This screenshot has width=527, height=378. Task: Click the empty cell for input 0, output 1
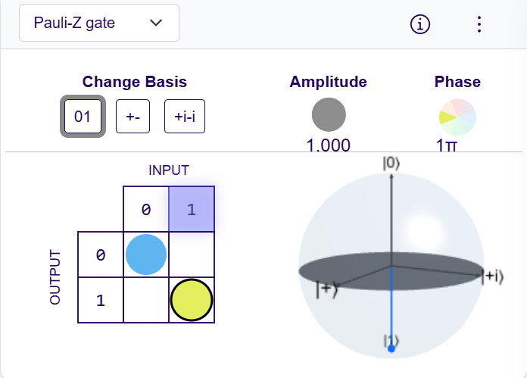click(x=146, y=300)
